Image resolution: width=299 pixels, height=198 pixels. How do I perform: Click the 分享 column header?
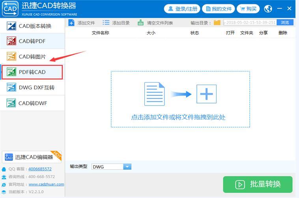tap(263, 33)
